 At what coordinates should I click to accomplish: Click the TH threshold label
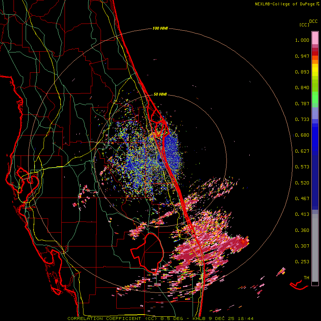tap(306, 278)
